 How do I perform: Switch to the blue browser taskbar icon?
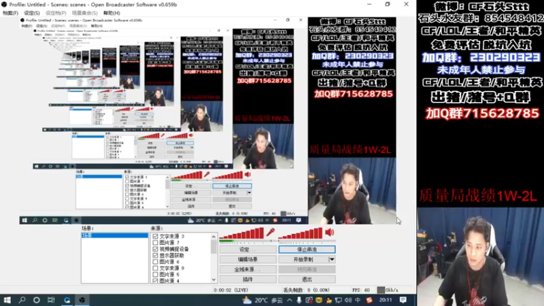(x=67, y=300)
